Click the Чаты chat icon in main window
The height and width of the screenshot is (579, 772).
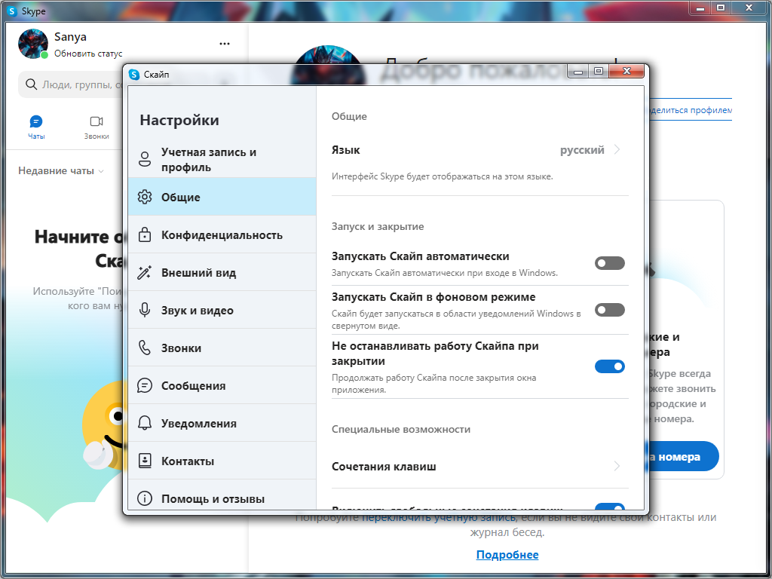pos(36,121)
